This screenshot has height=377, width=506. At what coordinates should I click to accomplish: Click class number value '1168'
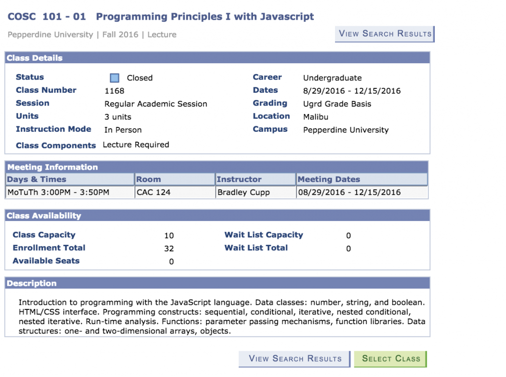click(114, 91)
